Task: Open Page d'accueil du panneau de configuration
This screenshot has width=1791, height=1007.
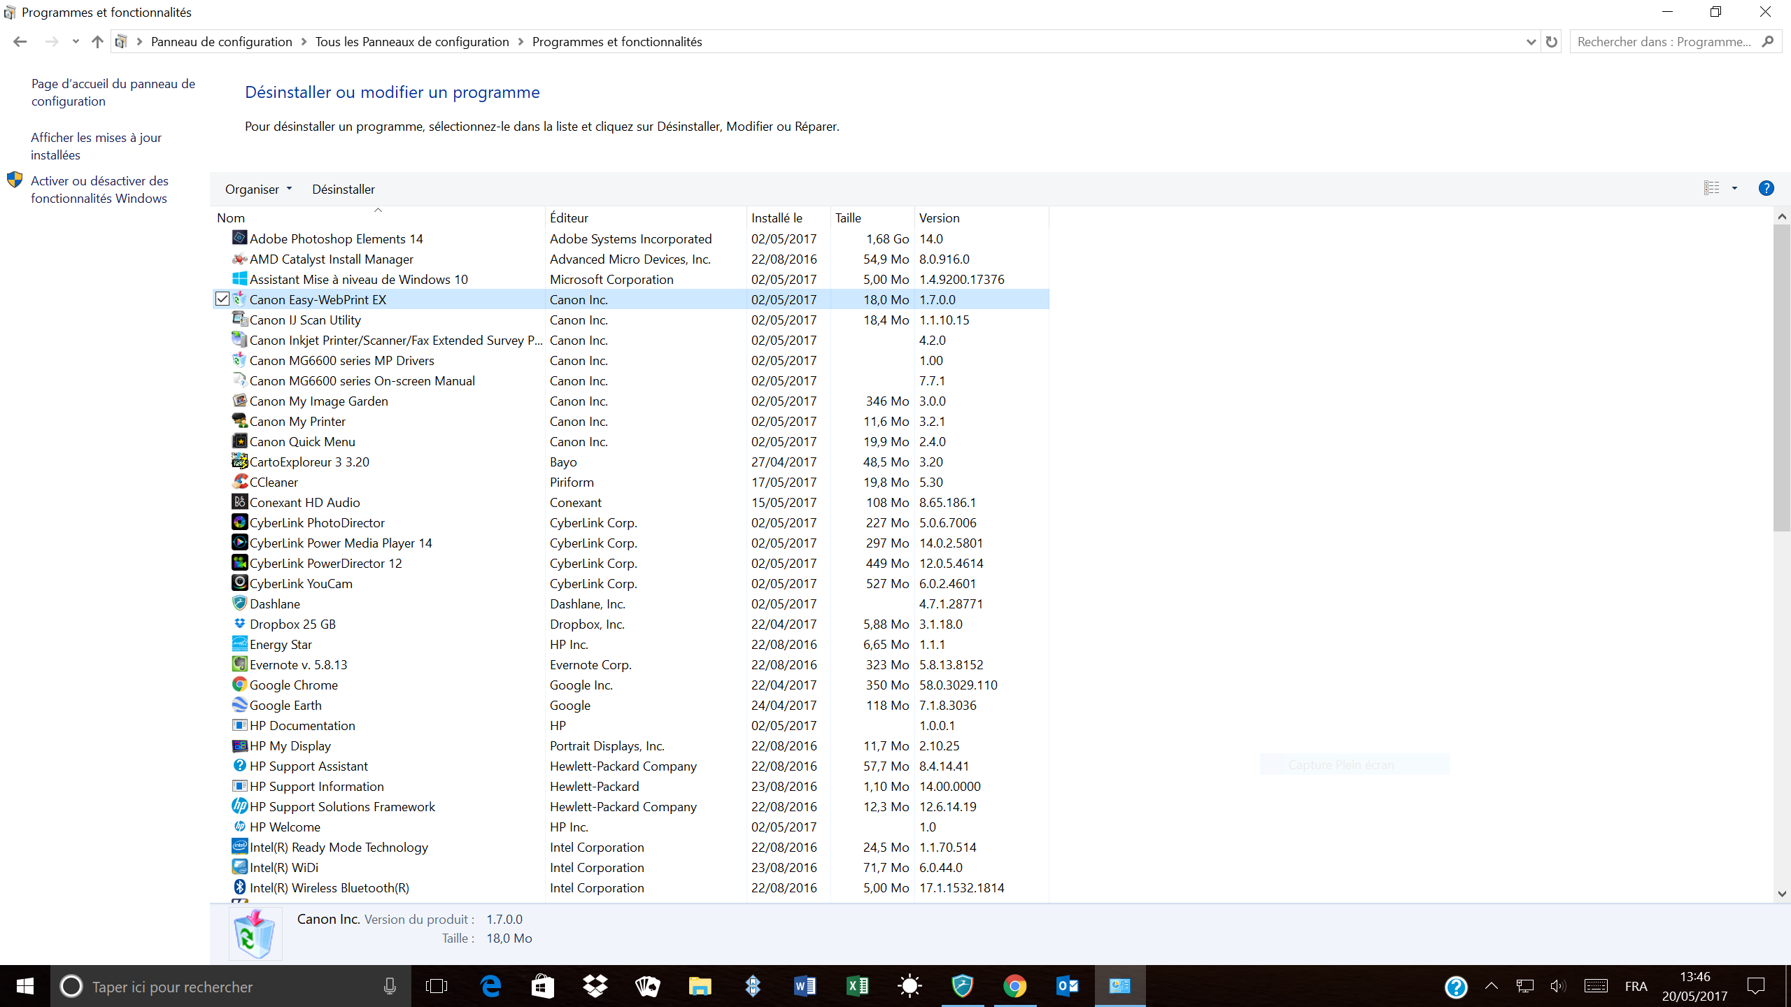Action: click(113, 92)
